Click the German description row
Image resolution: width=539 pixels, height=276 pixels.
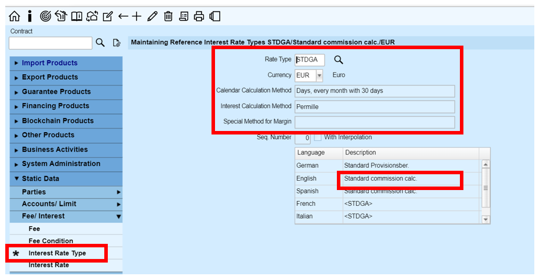pyautogui.click(x=387, y=165)
